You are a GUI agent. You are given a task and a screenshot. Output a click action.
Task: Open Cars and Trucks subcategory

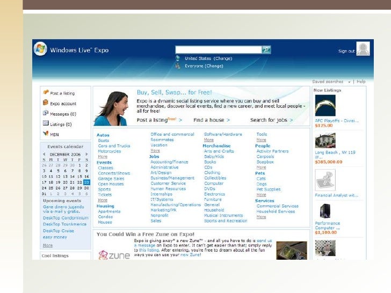[x=114, y=146]
